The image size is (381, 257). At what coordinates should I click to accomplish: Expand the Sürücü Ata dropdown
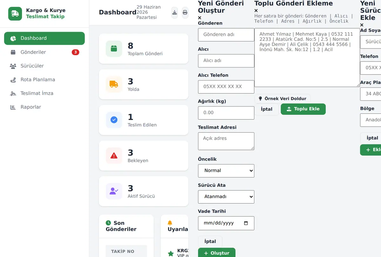click(226, 197)
